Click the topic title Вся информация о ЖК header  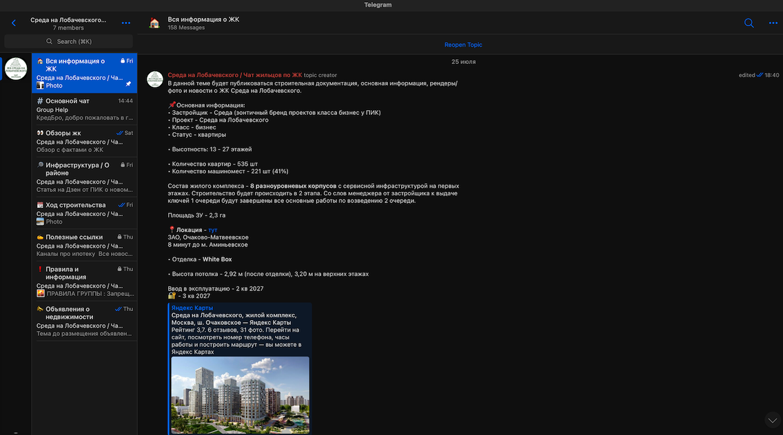point(203,19)
